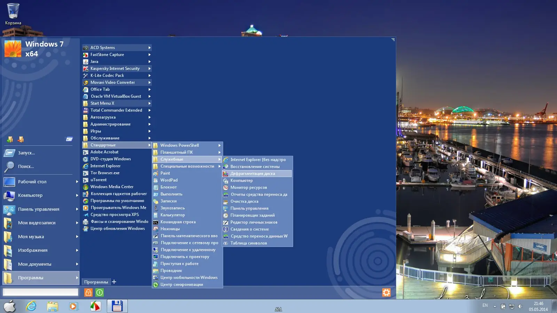Expand the Windows PowerShell submenu arrow
The image size is (557, 313).
point(220,145)
